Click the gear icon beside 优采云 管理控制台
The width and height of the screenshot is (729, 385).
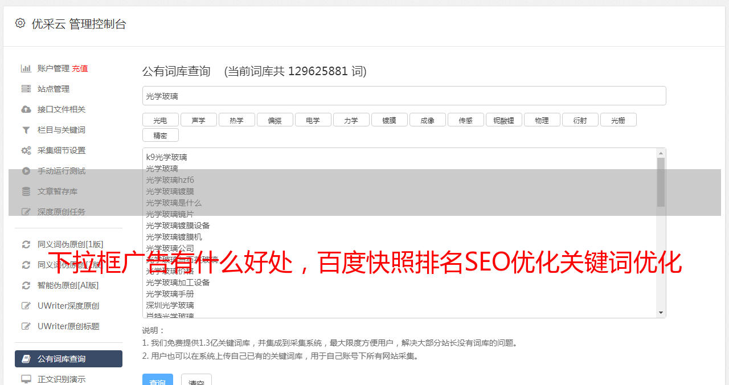[x=21, y=23]
